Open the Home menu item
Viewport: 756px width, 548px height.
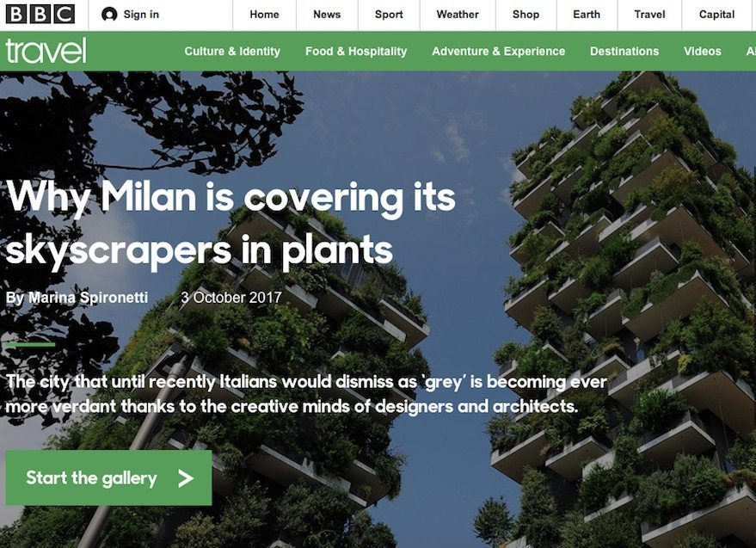pyautogui.click(x=264, y=15)
